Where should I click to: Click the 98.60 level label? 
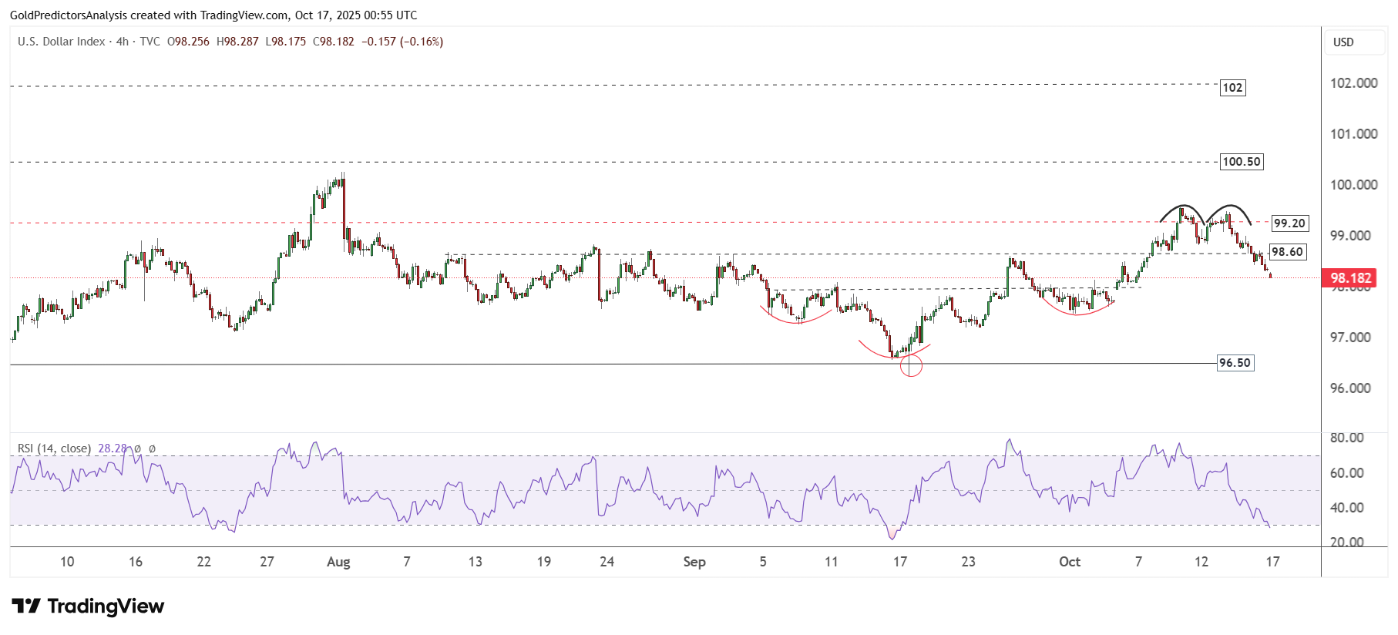pyautogui.click(x=1286, y=252)
